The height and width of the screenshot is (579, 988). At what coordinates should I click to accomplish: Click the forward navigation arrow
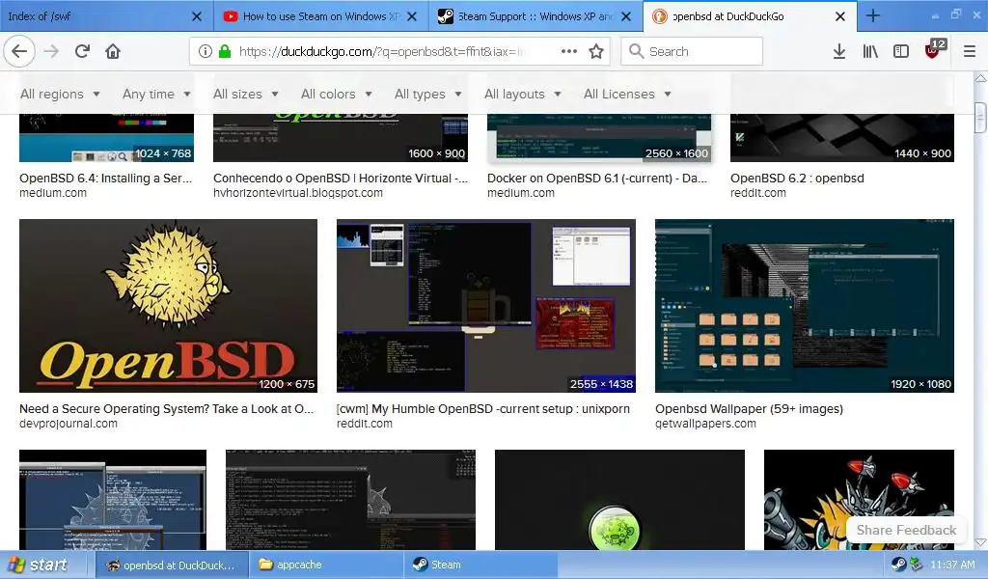point(52,51)
